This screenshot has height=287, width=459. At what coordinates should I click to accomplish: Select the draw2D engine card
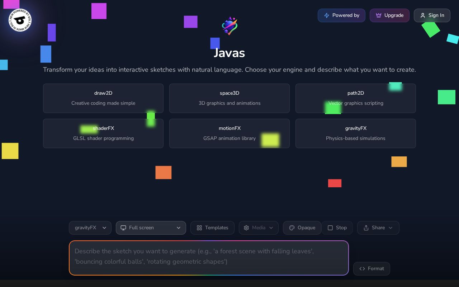point(103,98)
